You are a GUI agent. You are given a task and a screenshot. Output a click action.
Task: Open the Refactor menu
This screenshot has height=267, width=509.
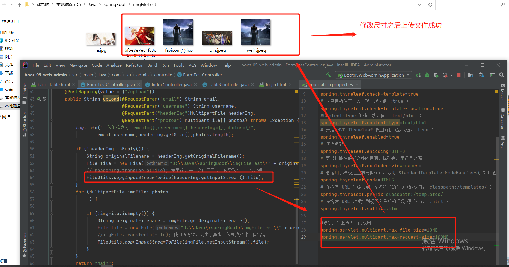coord(134,65)
